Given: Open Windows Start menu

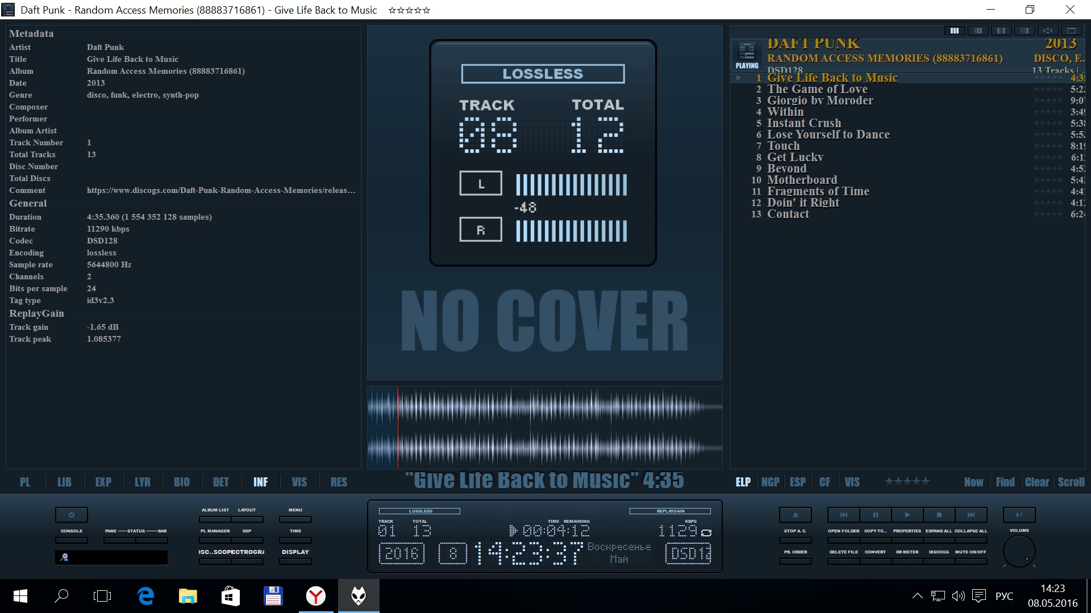Looking at the screenshot, I should 20,596.
